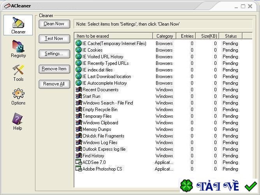
Task: Click the Windows flag icon beside Empty Recycle Bin
Action: [x=79, y=110]
